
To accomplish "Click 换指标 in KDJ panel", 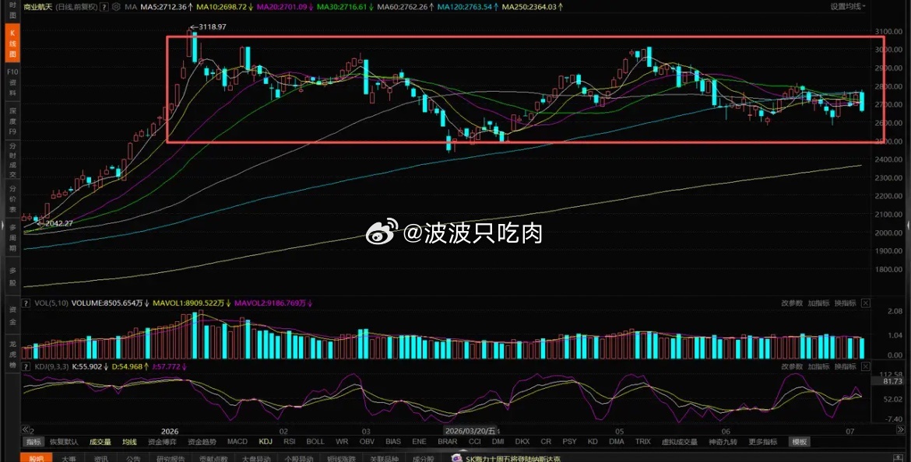I will (846, 367).
